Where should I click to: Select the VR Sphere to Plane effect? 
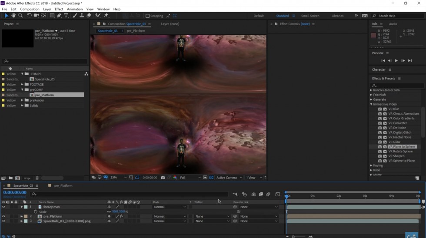tap(401, 161)
